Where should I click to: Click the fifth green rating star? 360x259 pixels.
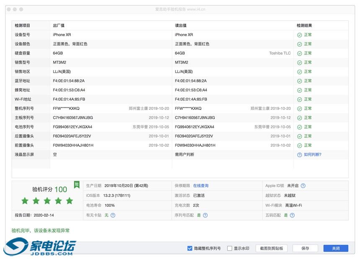pyautogui.click(x=69, y=201)
